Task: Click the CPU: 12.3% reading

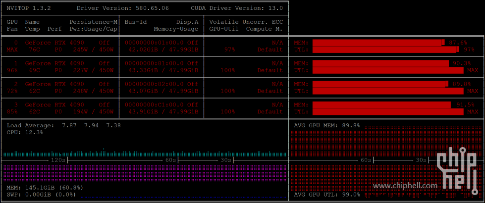Action: (25, 132)
